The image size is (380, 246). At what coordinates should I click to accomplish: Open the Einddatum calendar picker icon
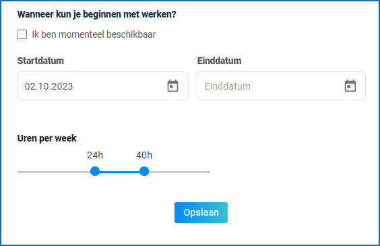(350, 86)
